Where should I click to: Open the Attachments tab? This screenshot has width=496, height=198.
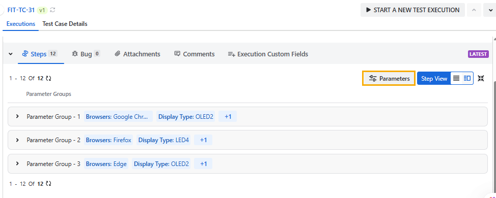[137, 54]
